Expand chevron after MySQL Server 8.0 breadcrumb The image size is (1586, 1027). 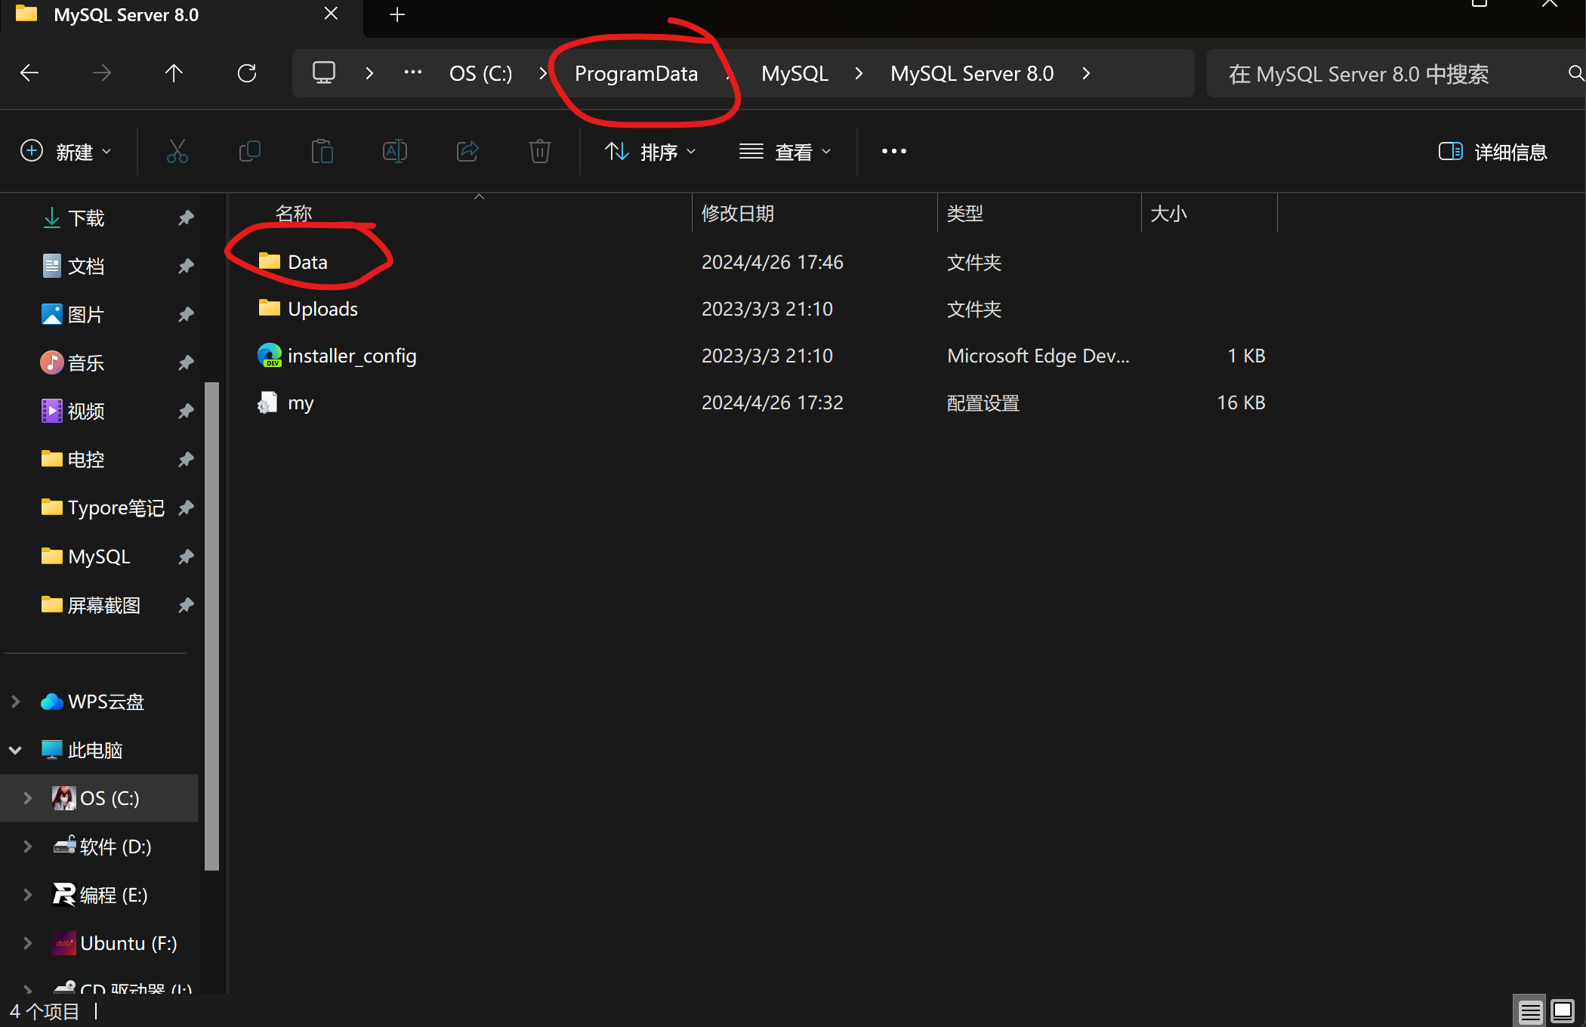point(1086,73)
